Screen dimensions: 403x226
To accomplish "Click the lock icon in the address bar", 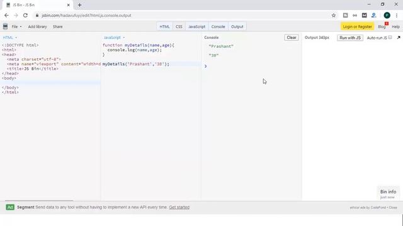I will [x=37, y=15].
